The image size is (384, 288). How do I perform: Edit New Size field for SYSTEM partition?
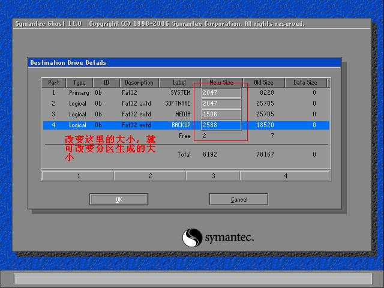point(221,93)
